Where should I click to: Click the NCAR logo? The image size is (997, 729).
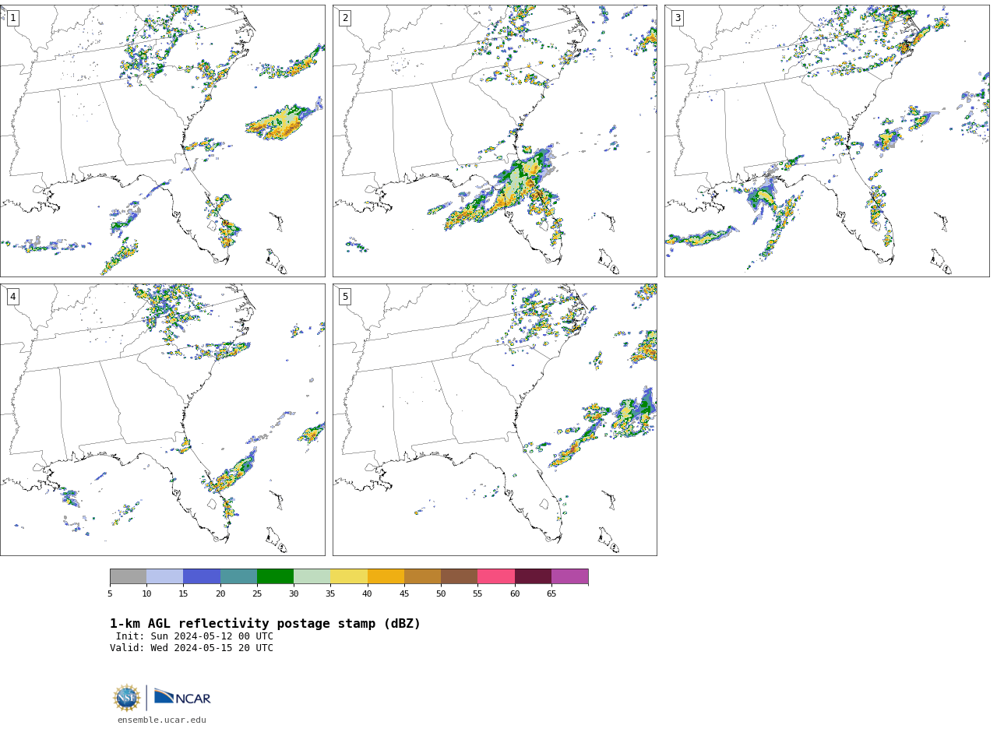(x=182, y=697)
